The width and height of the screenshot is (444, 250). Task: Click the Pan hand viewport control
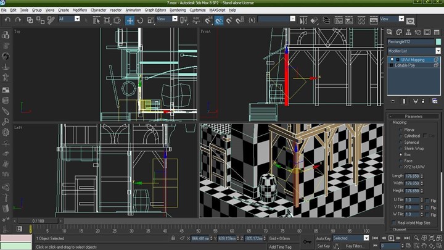(424, 246)
